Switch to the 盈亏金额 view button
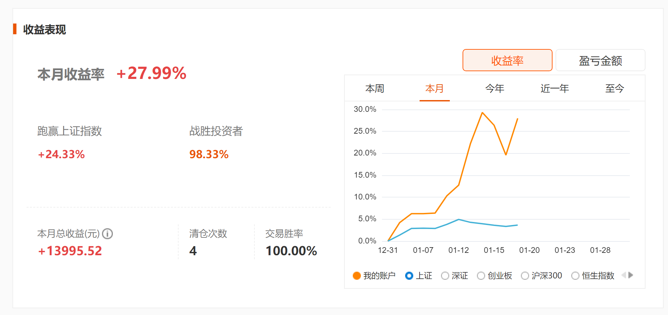The height and width of the screenshot is (315, 668). [x=600, y=60]
